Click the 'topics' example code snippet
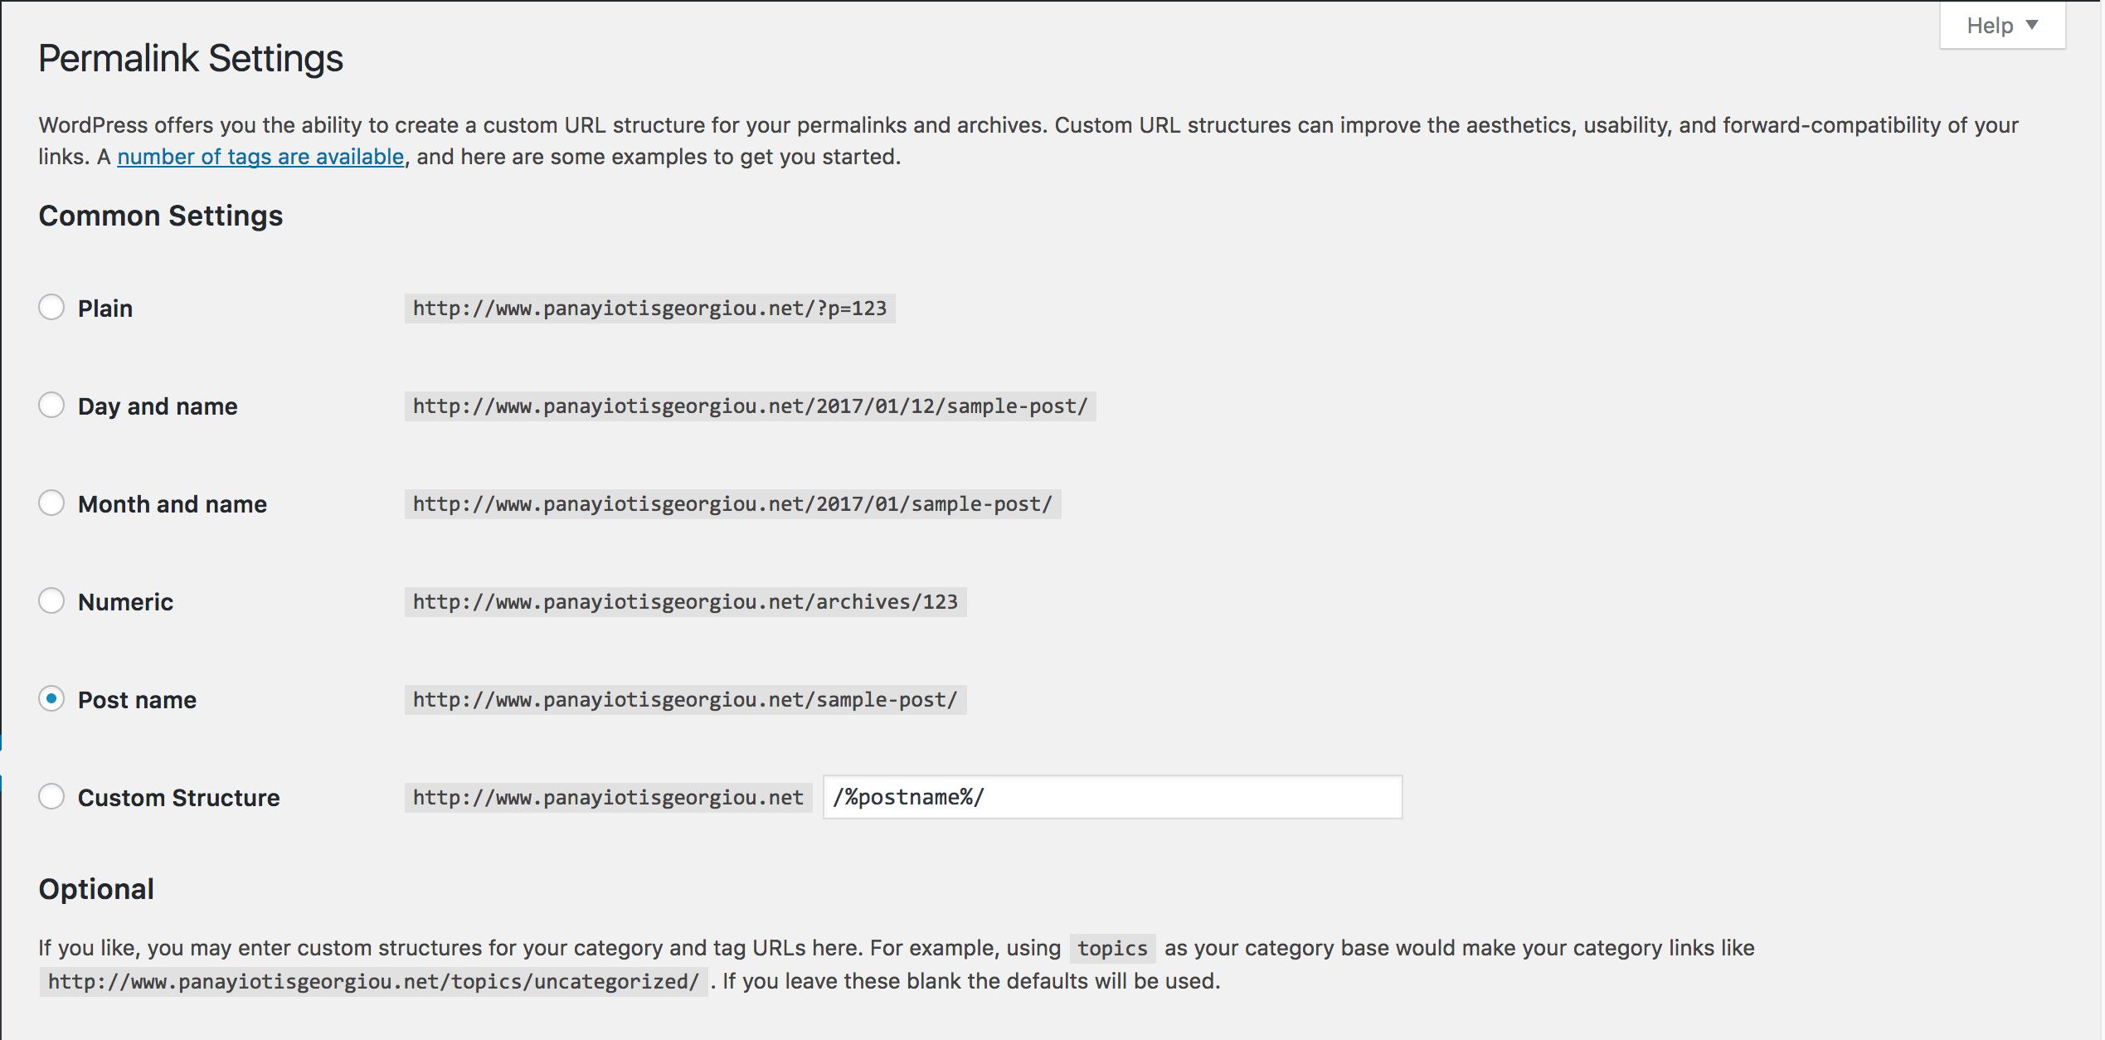This screenshot has width=2105, height=1040. coord(1112,948)
